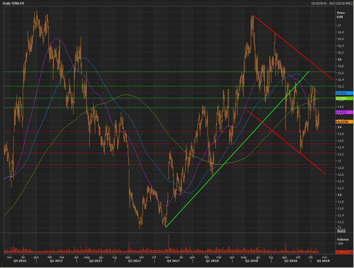Click the bold 12 price level on axis

click(339, 195)
